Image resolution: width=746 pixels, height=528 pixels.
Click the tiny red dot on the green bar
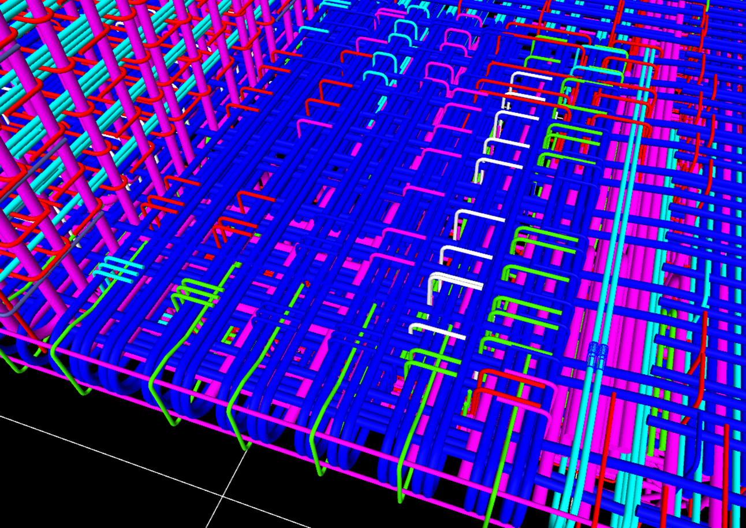(x=307, y=284)
